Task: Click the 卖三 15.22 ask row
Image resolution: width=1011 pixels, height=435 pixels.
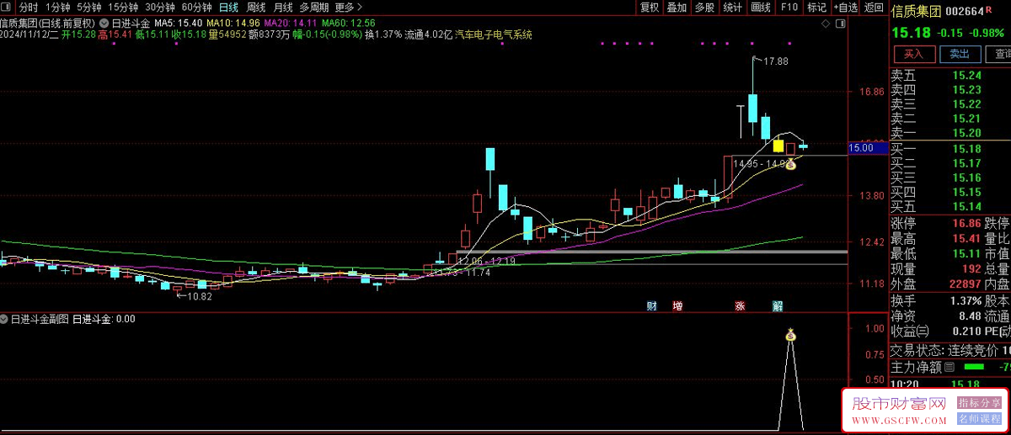Action: pos(950,103)
